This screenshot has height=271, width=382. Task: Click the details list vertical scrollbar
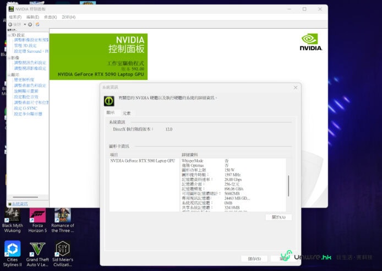coord(288,186)
